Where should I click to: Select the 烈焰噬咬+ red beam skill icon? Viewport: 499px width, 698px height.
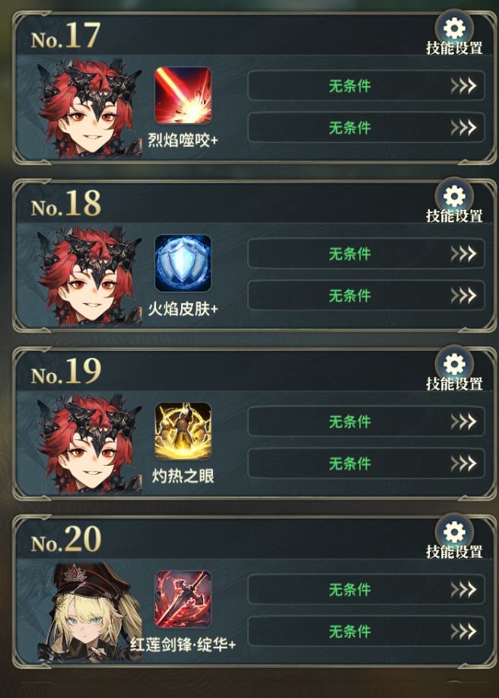183,95
